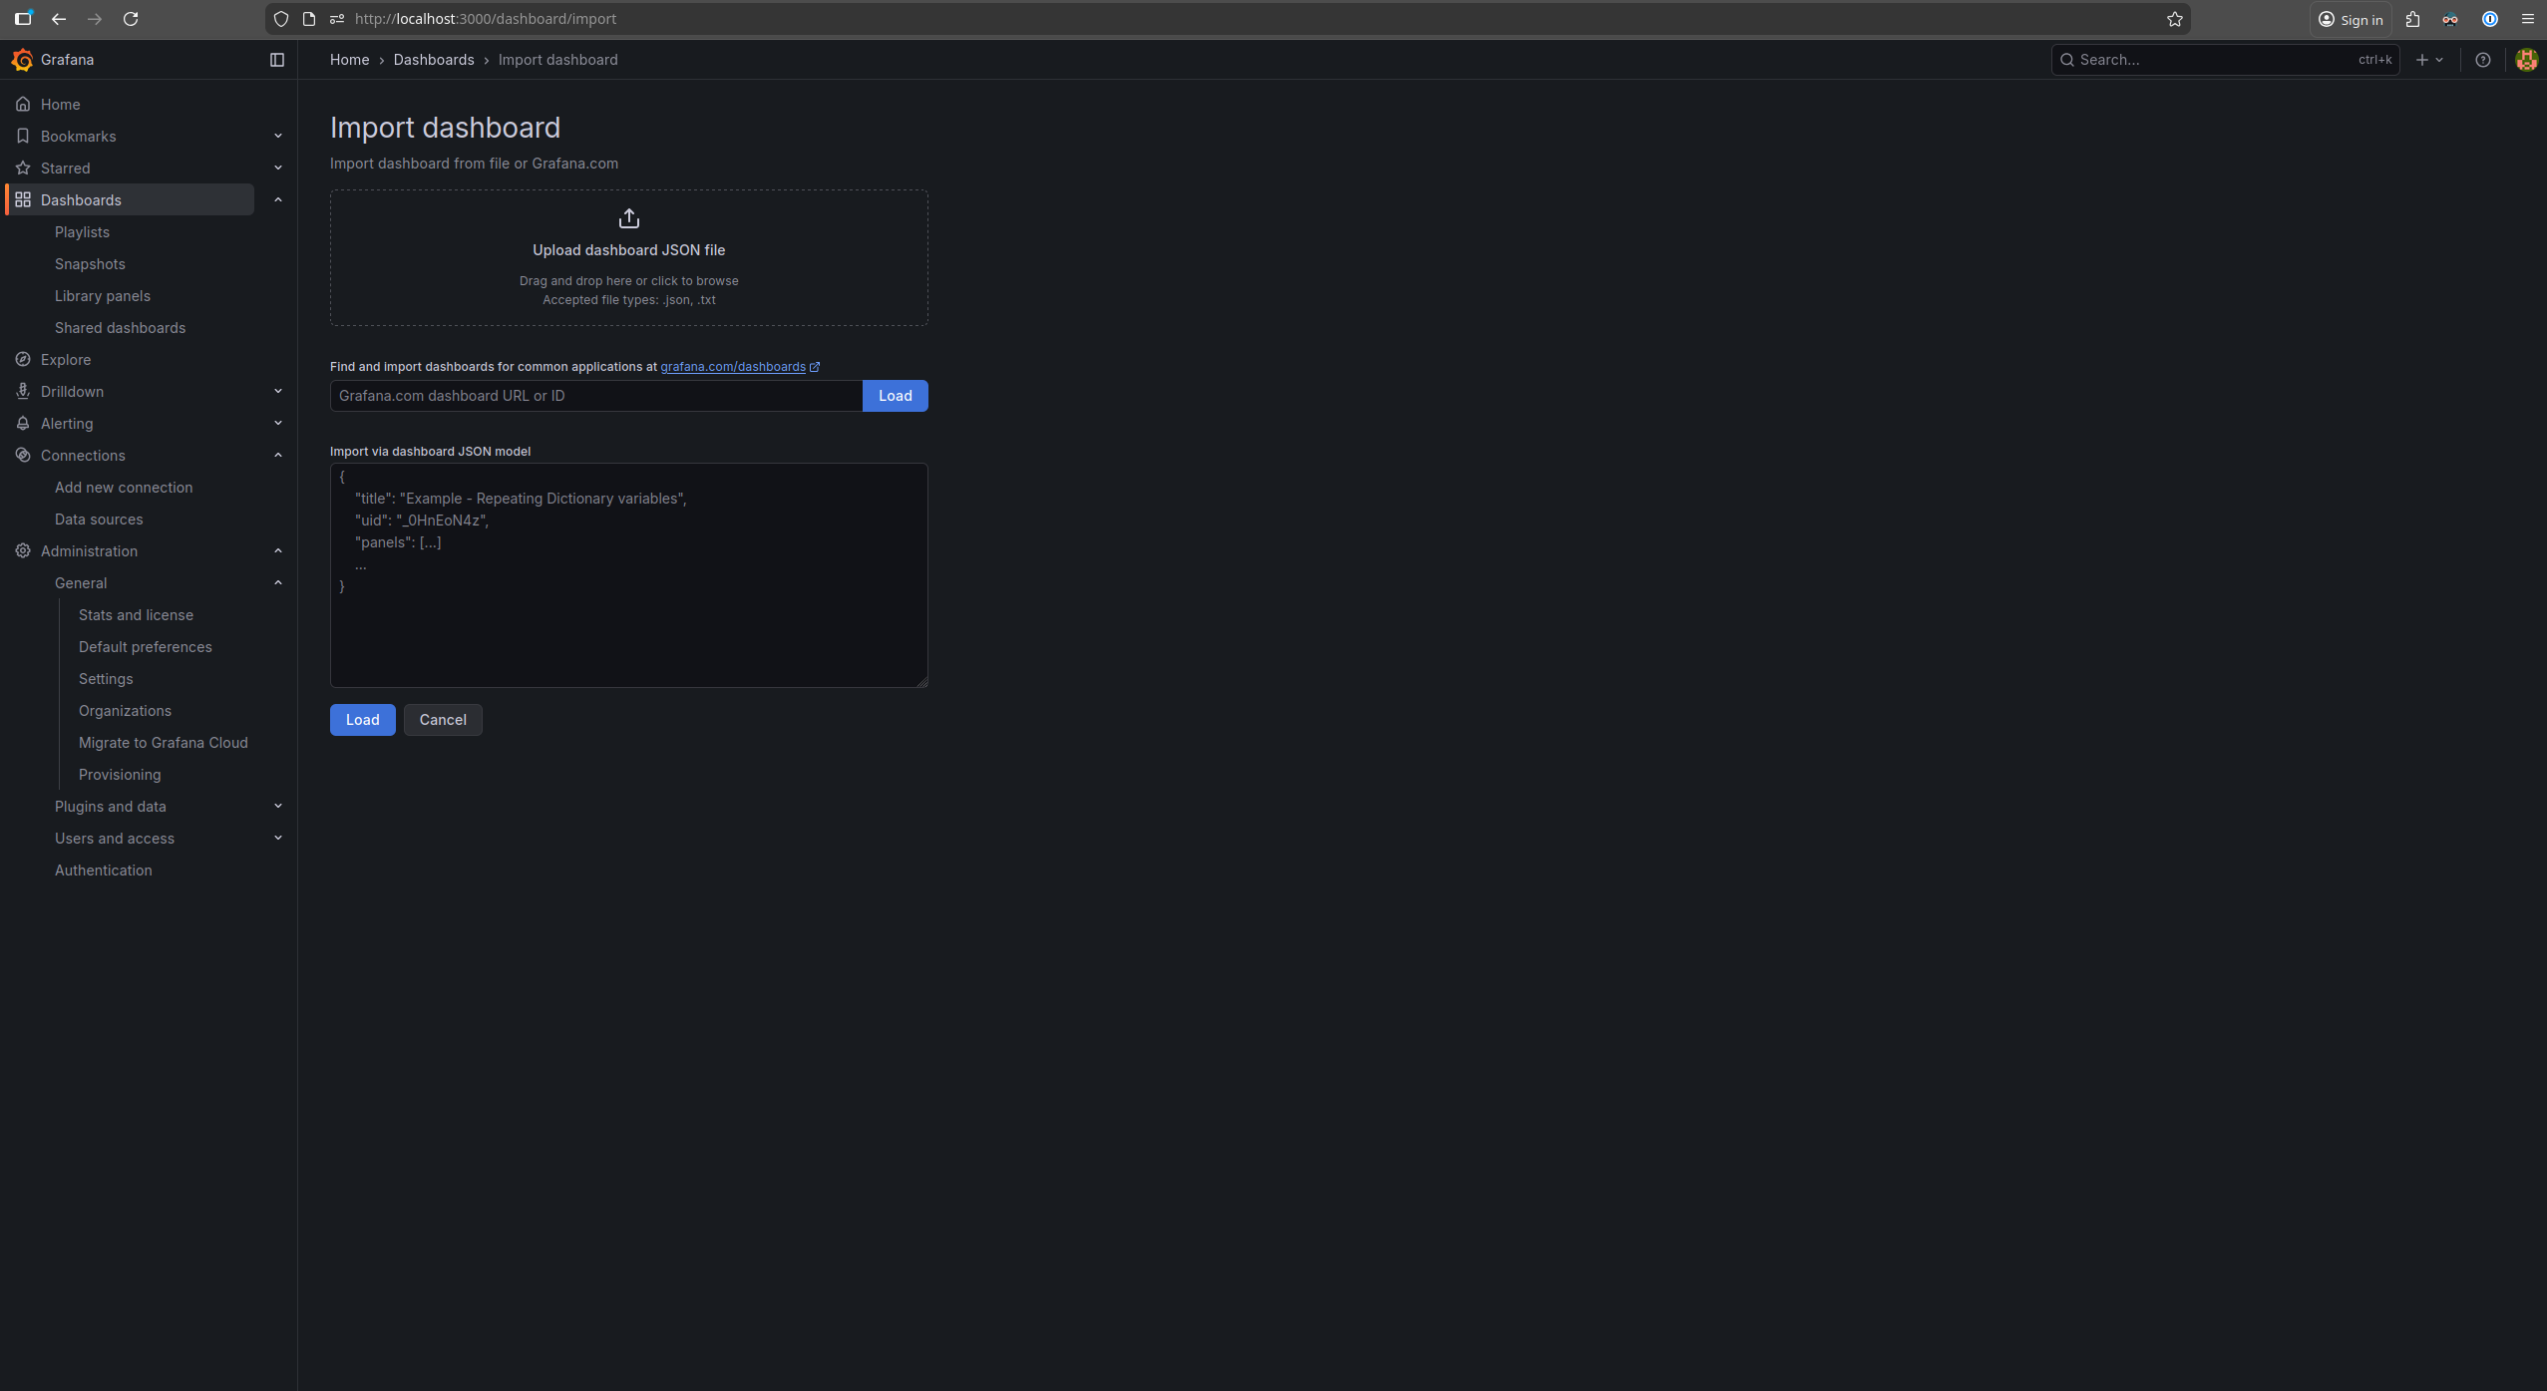Image resolution: width=2547 pixels, height=1391 pixels.
Task: Open the help question mark icon
Action: tap(2482, 60)
